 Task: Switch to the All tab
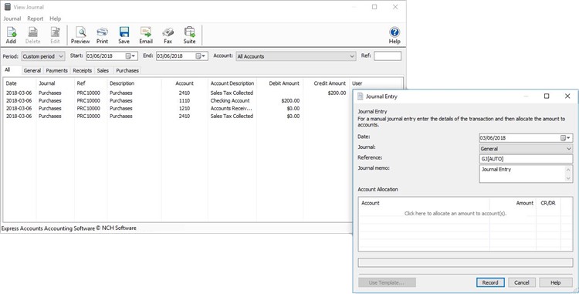pyautogui.click(x=8, y=69)
